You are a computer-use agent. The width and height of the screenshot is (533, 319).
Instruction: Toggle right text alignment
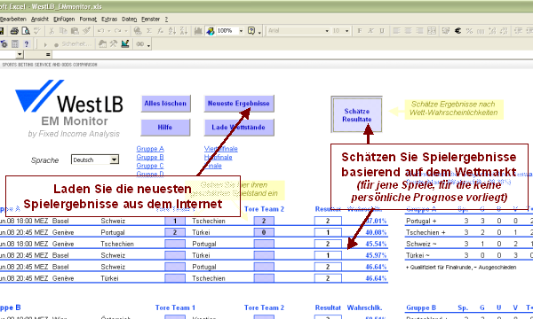[x=419, y=31]
